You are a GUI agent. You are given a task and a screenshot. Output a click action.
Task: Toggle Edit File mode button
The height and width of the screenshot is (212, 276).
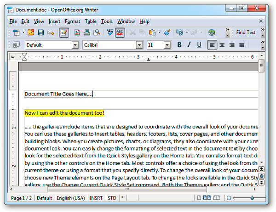(x=63, y=33)
